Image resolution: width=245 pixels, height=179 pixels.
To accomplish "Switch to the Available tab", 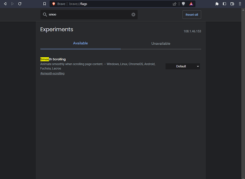I will [81, 43].
